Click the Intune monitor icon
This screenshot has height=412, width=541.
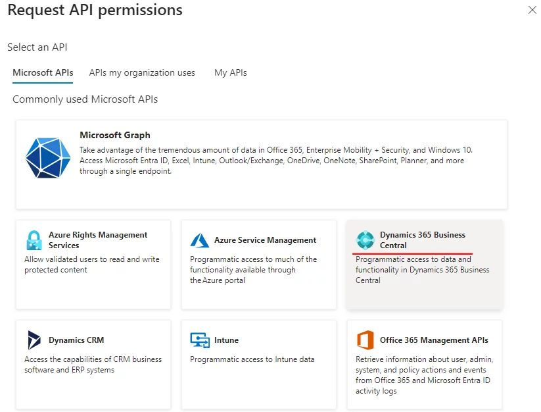coord(200,340)
